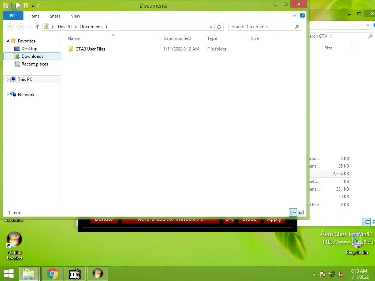This screenshot has width=375, height=281.
Task: Click the GTA3 User Files folder icon
Action: 71,49
